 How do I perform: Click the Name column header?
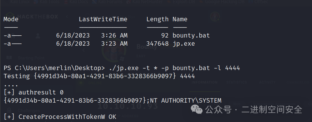tap(180, 19)
